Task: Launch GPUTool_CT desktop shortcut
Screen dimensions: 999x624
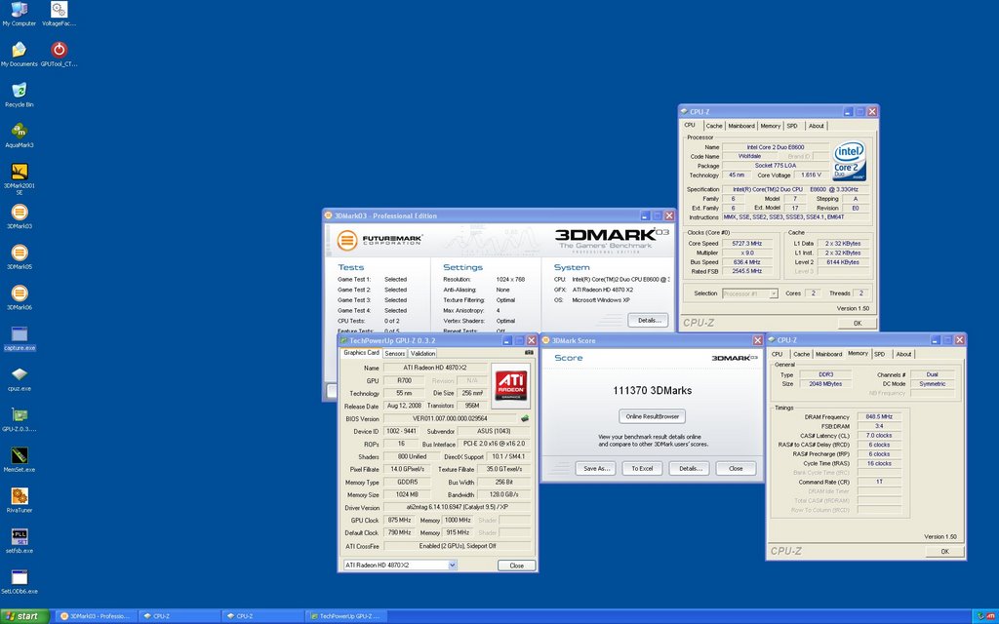Action: [59, 55]
